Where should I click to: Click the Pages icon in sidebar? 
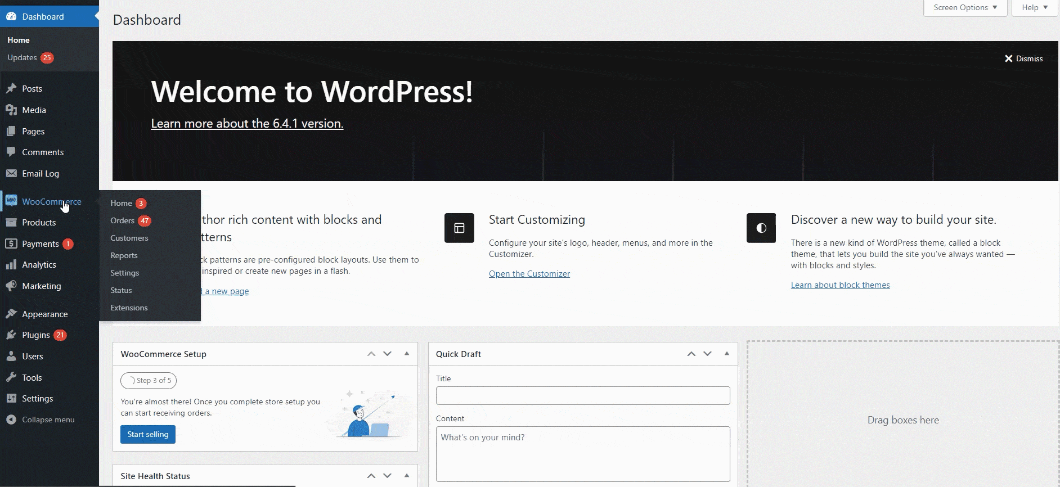(11, 131)
